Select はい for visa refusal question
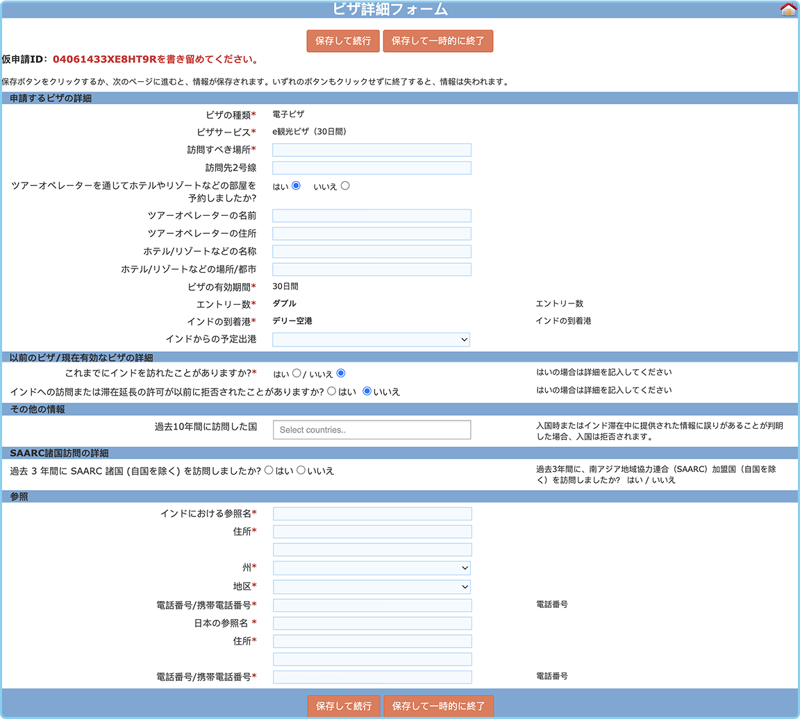Viewport: 800px width, 719px height. 332,391
